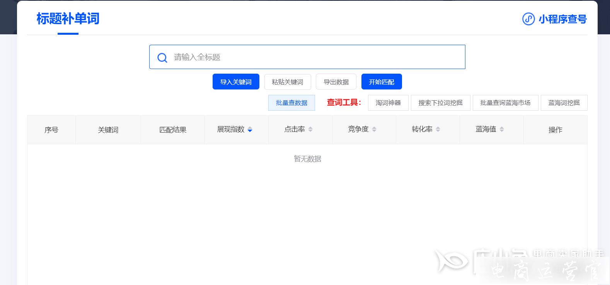The width and height of the screenshot is (610, 285).
Task: Click the search magnifier icon
Action: [162, 58]
